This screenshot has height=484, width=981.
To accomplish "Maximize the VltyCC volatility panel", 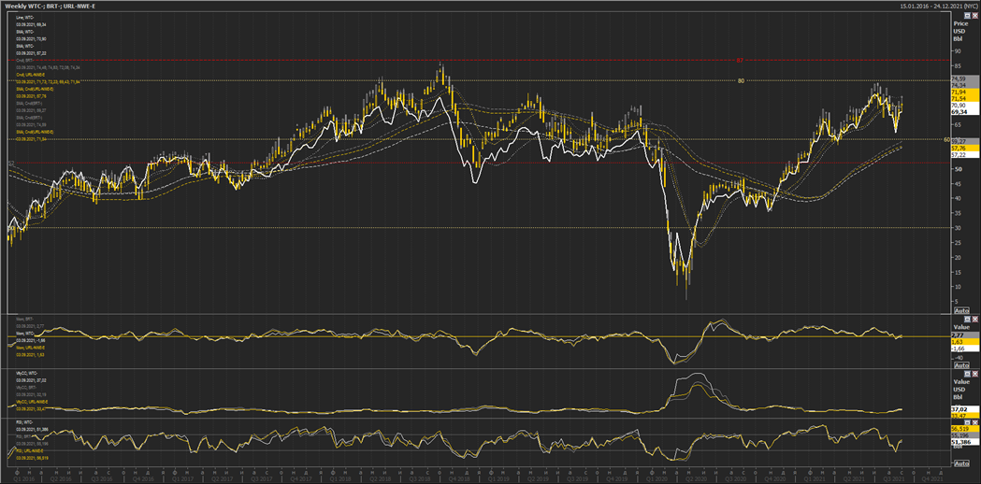I will 967,374.
